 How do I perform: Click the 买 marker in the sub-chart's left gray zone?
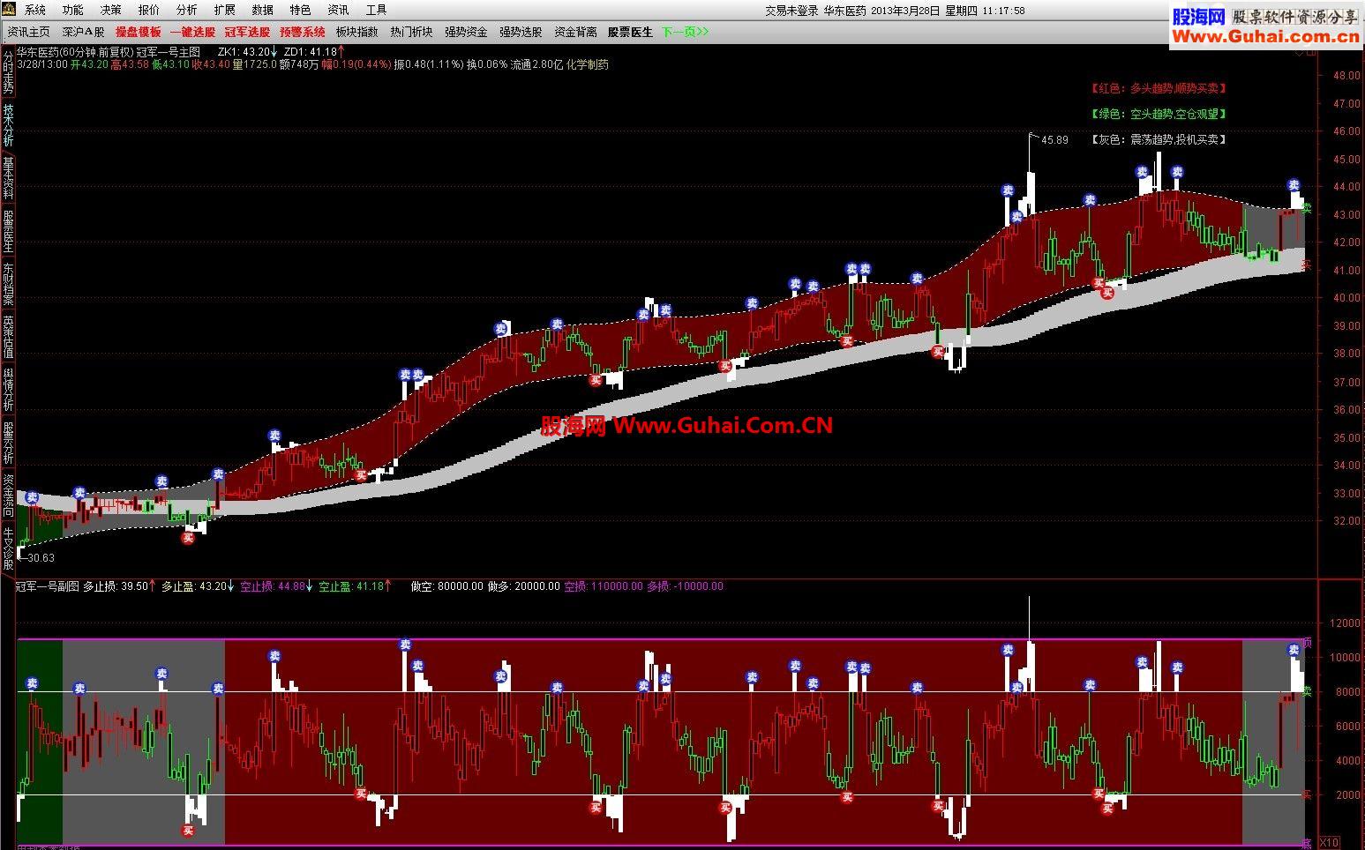point(188,830)
